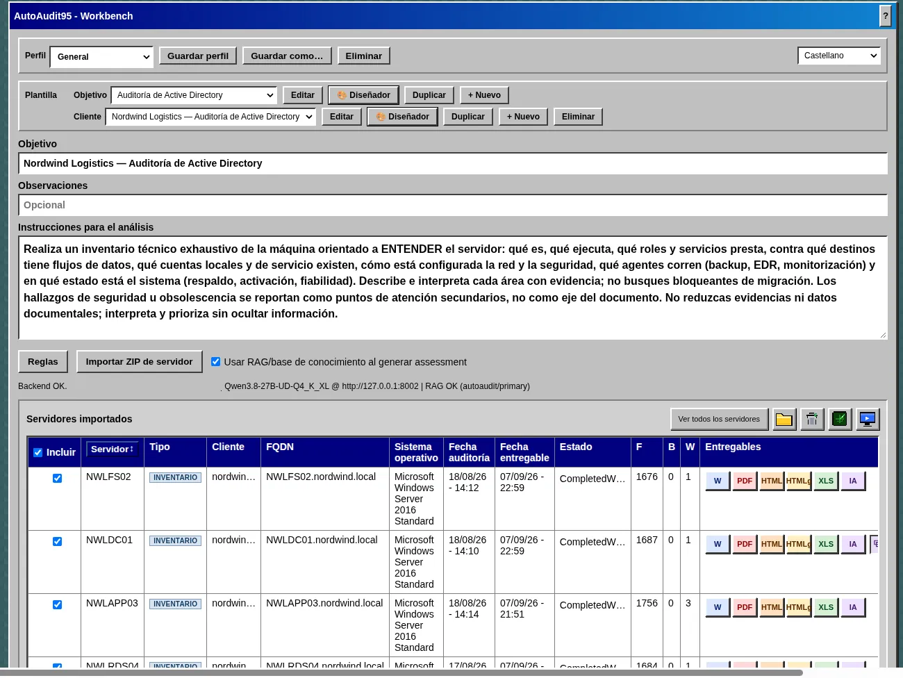Screen dimensions: 903x678
Task: Open HTML deliverable for NWLAPP03
Action: tap(772, 607)
